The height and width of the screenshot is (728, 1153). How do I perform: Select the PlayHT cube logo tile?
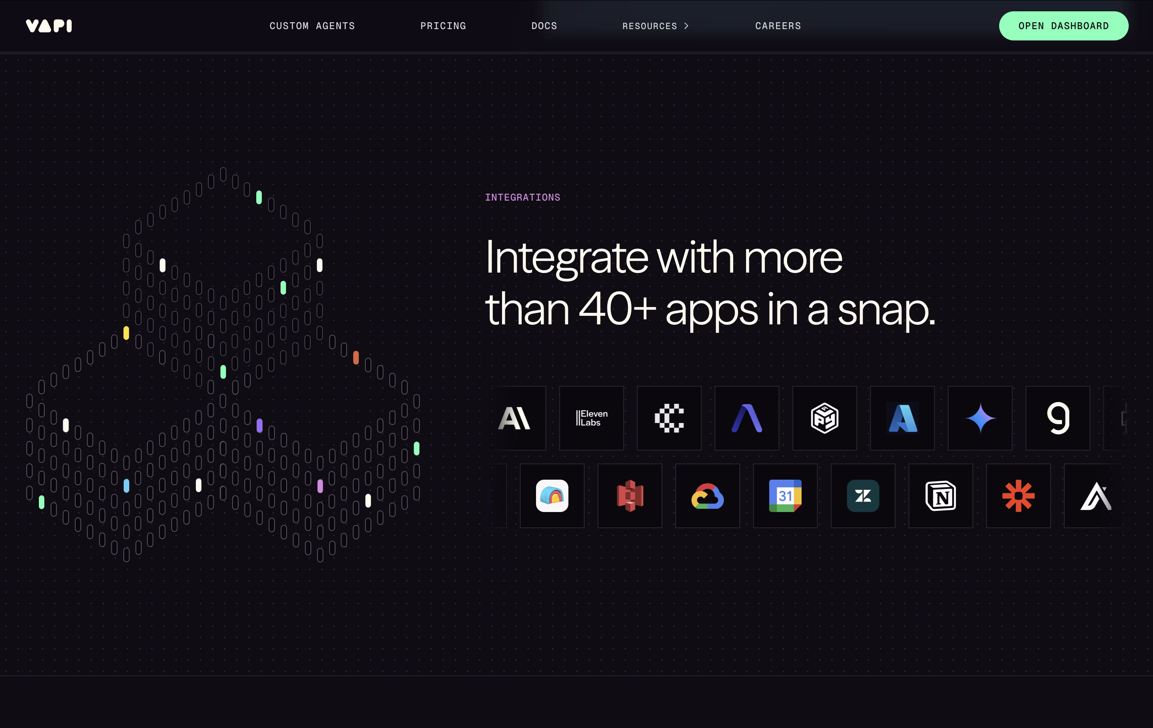(825, 418)
